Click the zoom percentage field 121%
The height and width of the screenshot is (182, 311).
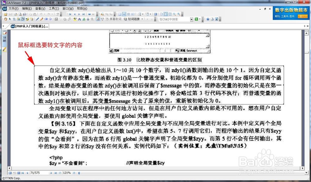tap(67, 173)
